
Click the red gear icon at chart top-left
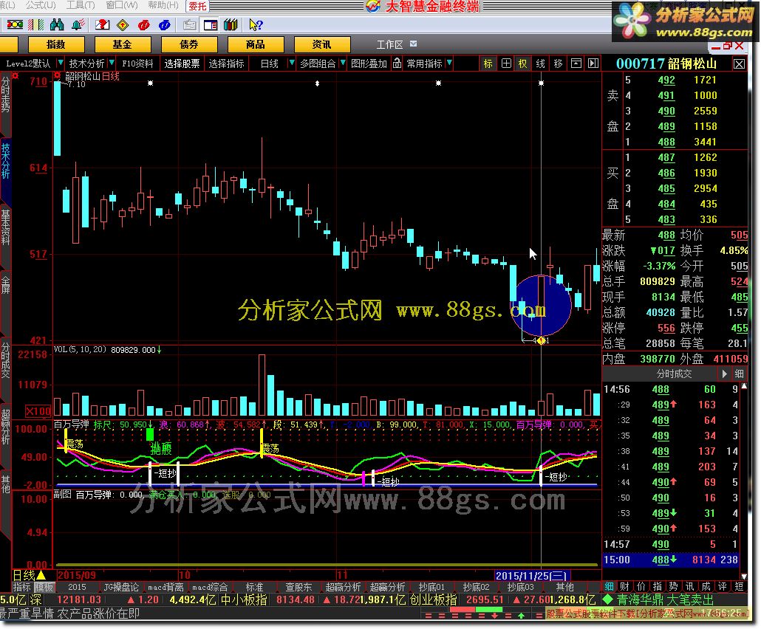click(16, 75)
